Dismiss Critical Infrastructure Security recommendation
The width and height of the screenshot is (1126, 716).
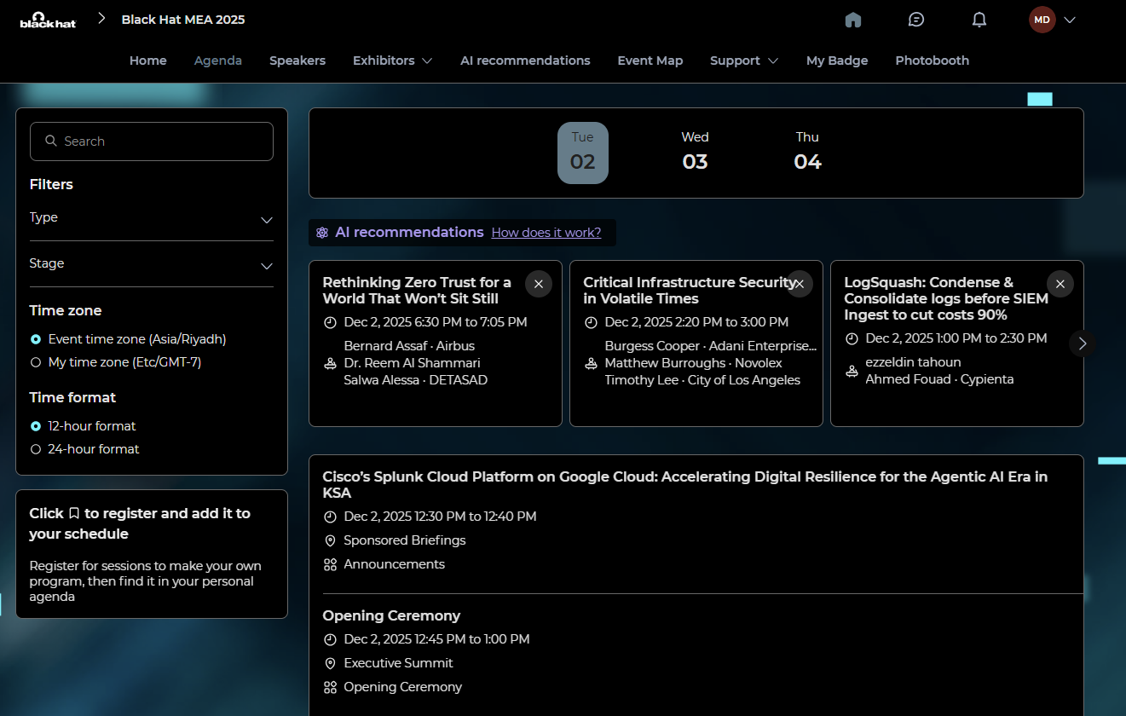point(800,284)
